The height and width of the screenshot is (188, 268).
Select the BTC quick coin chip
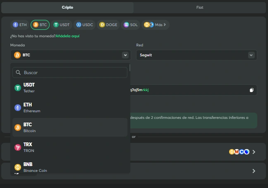click(x=40, y=25)
